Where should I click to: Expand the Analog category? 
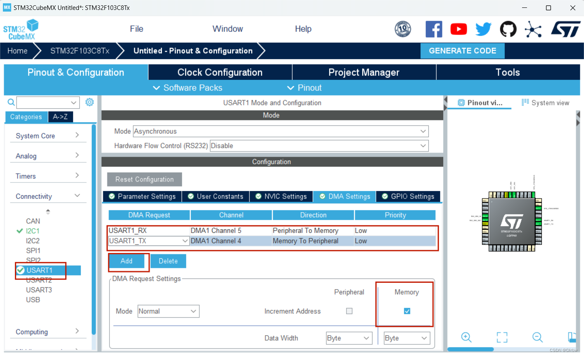click(x=47, y=156)
